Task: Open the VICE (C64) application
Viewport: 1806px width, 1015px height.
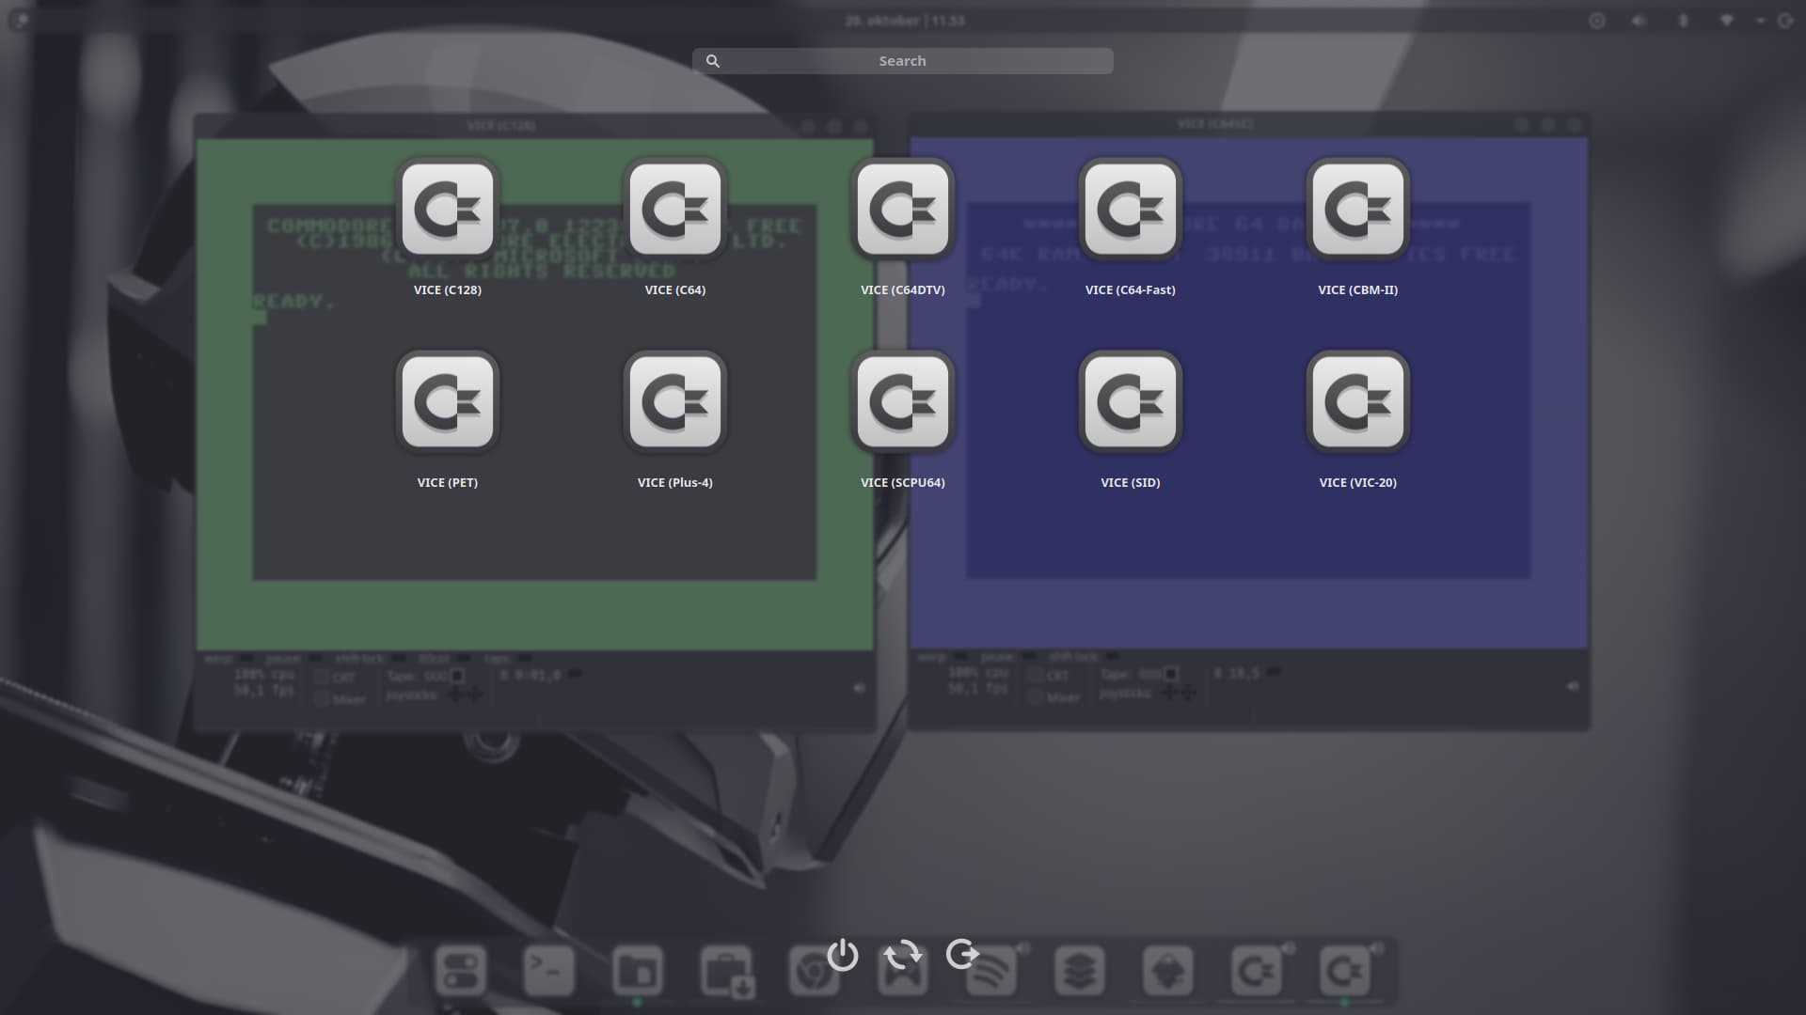Action: coord(675,210)
